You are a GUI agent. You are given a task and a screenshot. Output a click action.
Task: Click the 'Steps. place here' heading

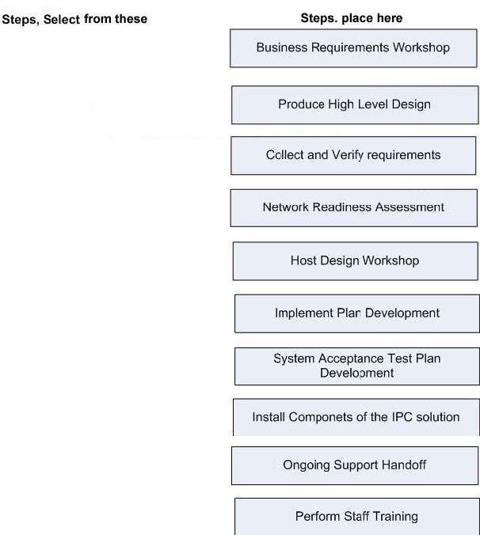coord(352,18)
